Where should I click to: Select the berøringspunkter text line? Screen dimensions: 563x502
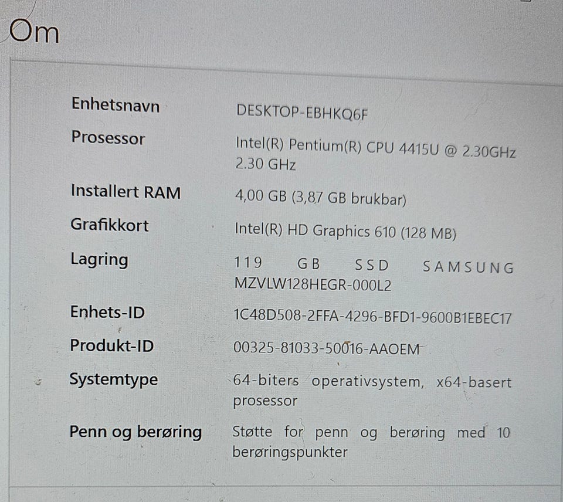tap(290, 452)
